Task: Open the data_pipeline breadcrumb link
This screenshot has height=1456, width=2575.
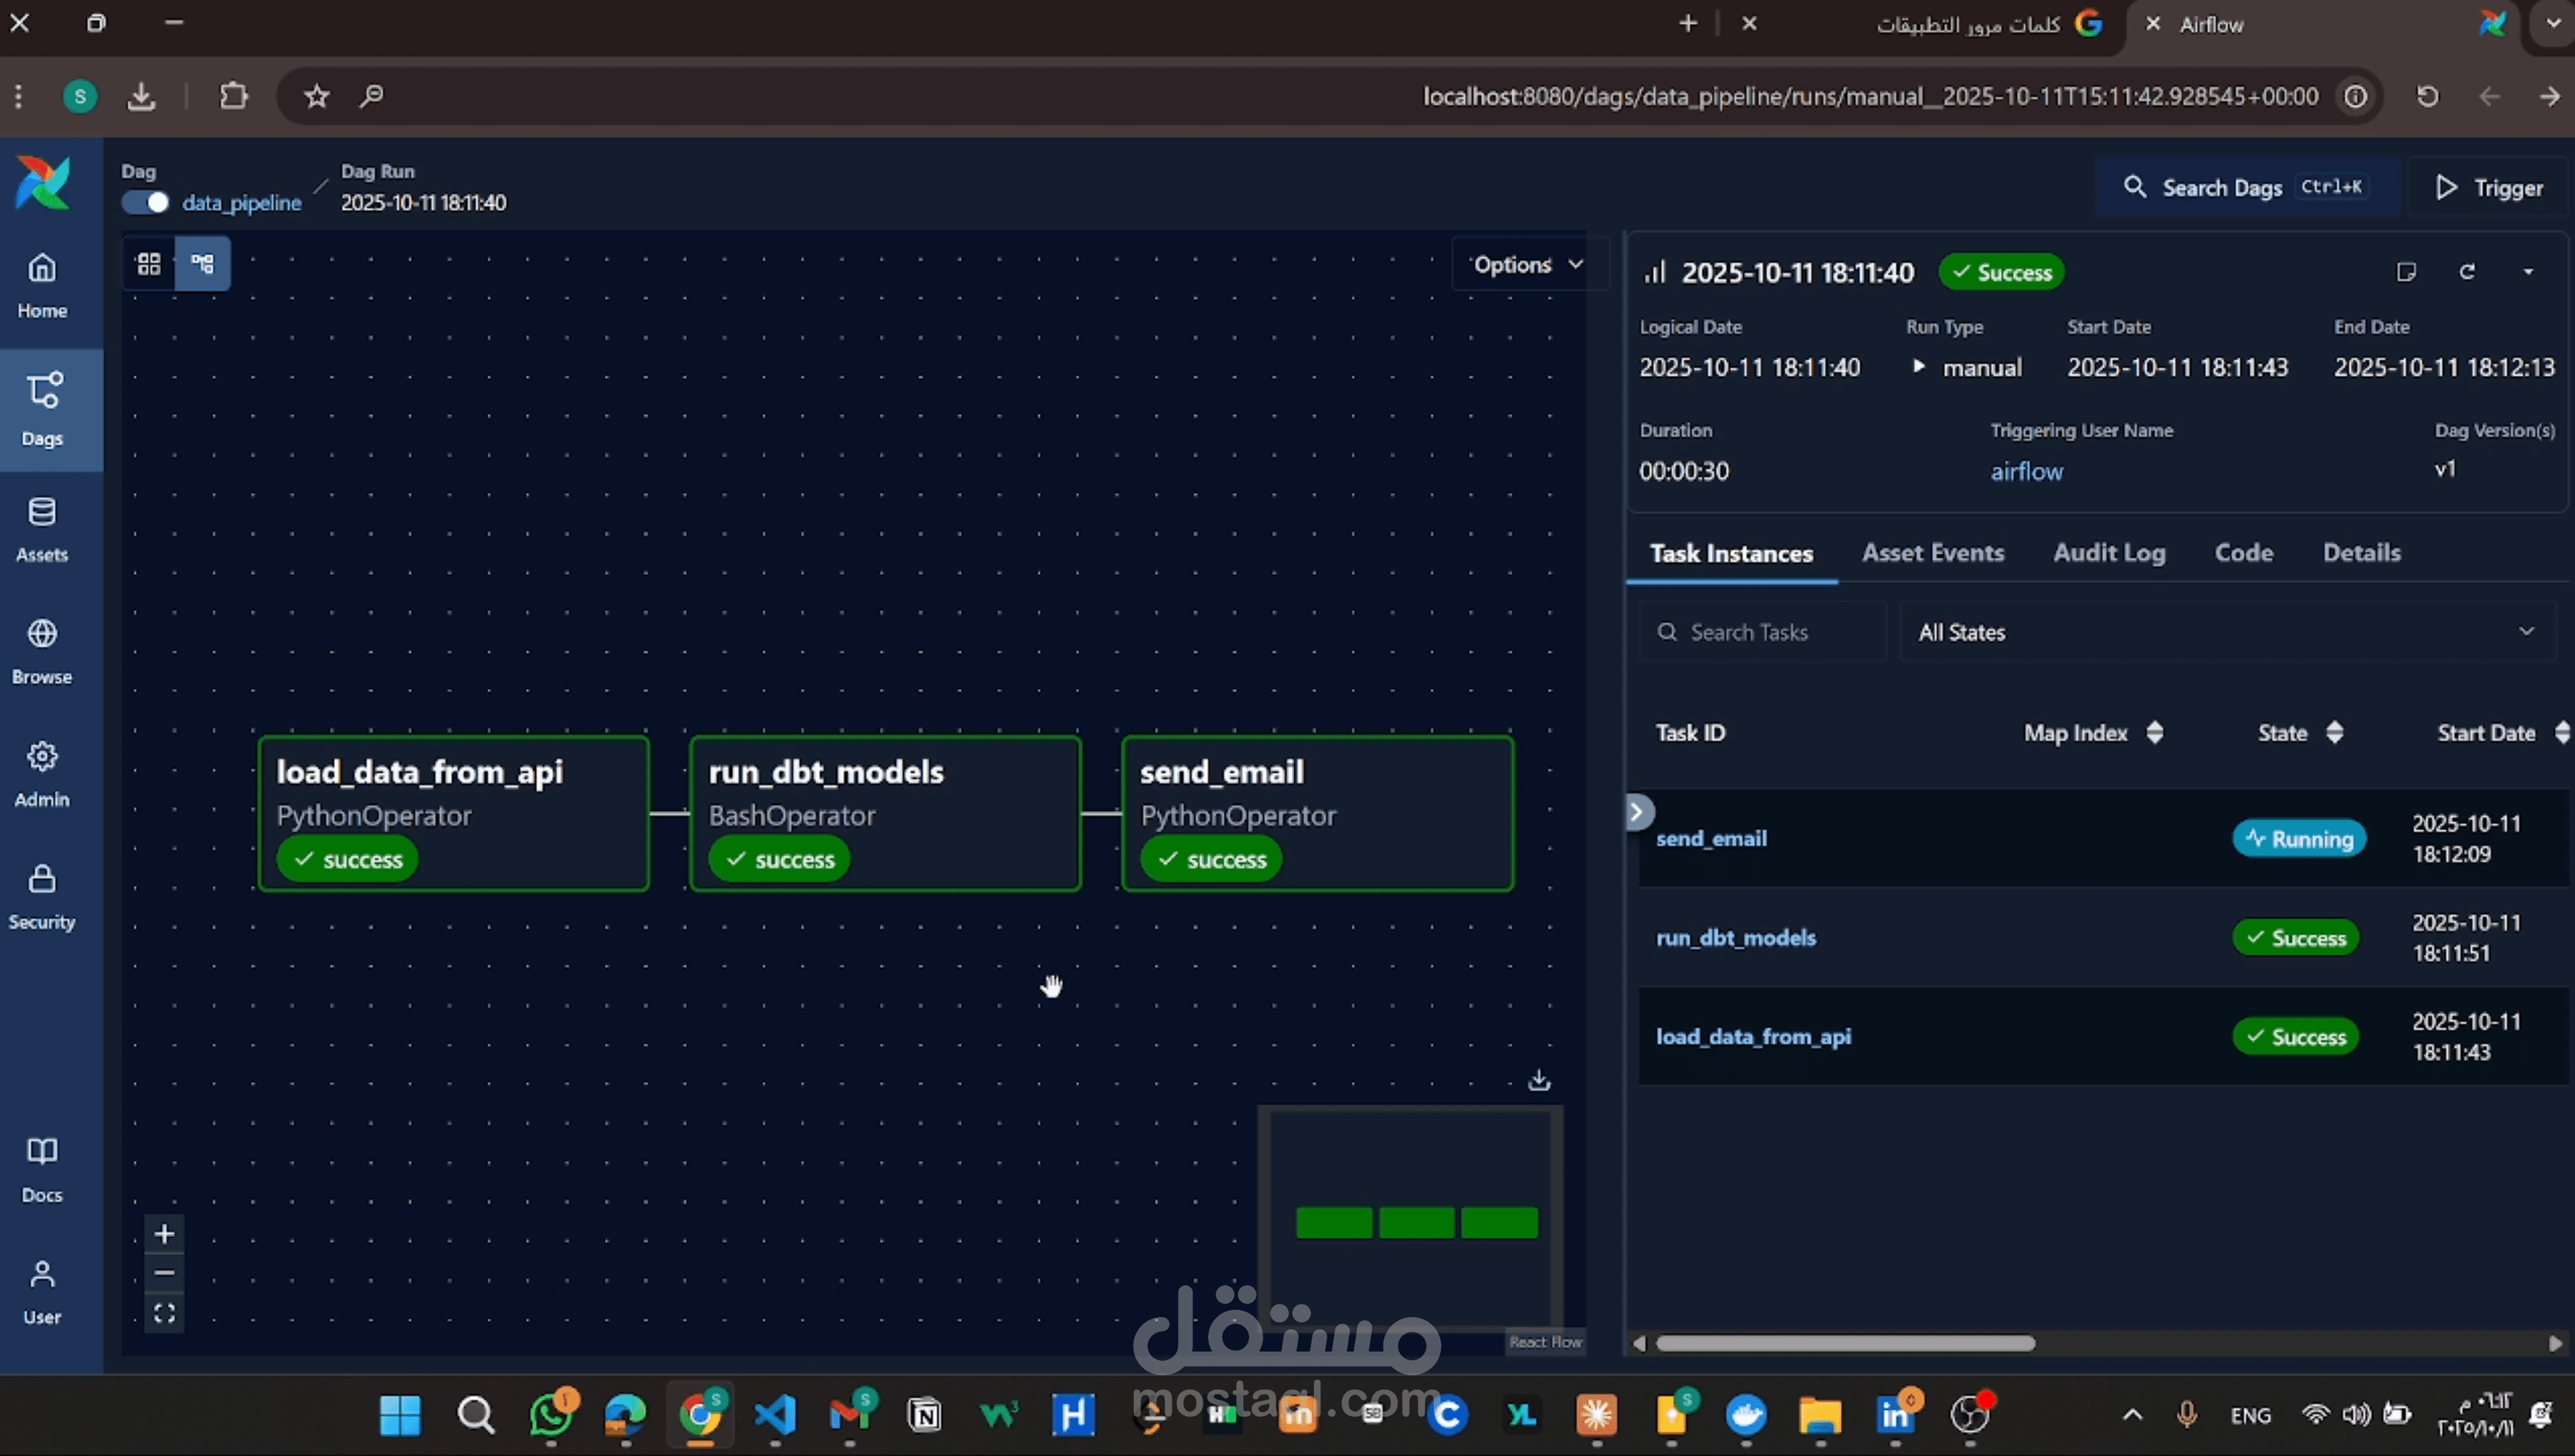Action: click(x=241, y=203)
